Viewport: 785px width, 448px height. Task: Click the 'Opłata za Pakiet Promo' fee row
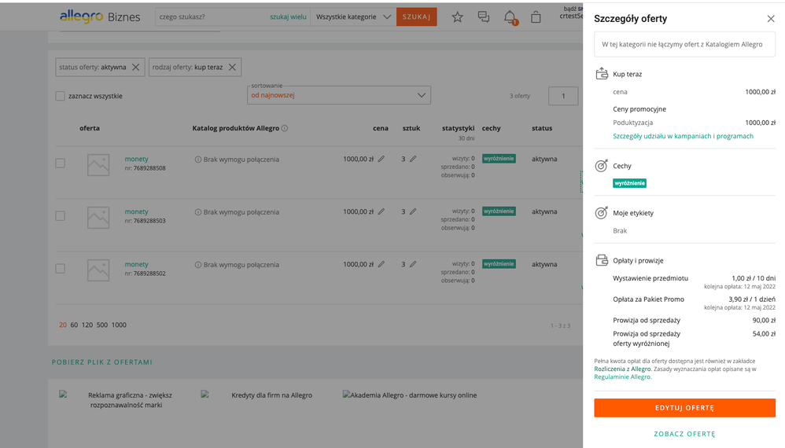click(x=694, y=303)
